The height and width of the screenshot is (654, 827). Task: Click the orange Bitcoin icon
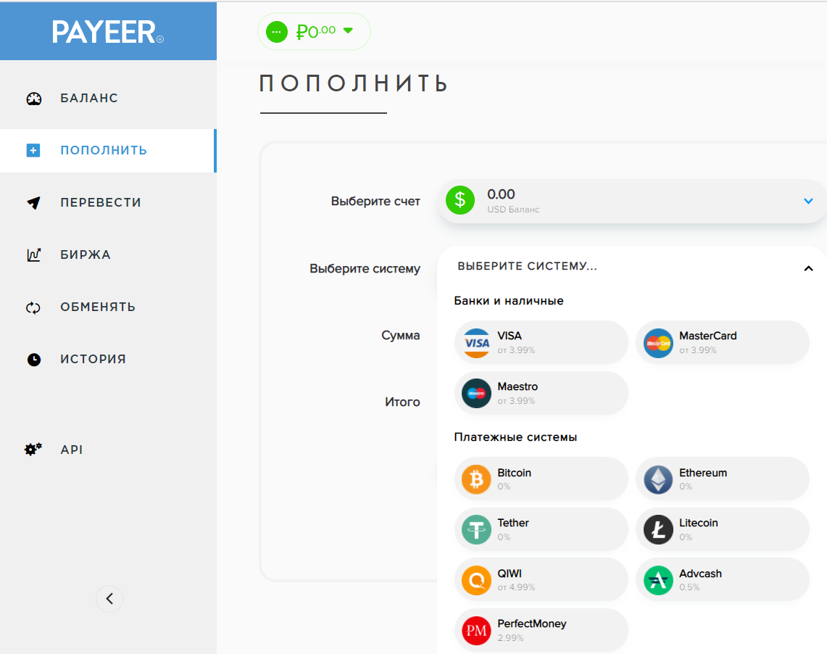click(476, 479)
